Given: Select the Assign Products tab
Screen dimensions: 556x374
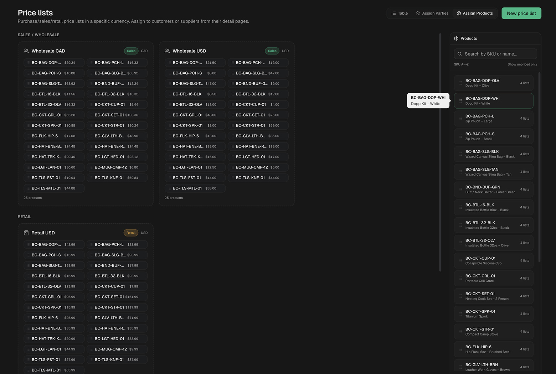Looking at the screenshot, I should (x=474, y=13).
